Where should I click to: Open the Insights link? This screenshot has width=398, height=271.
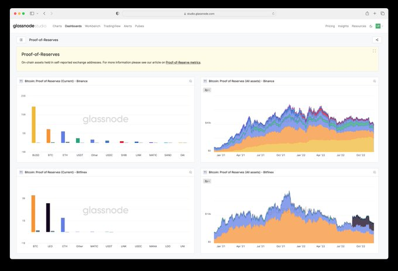(x=343, y=26)
